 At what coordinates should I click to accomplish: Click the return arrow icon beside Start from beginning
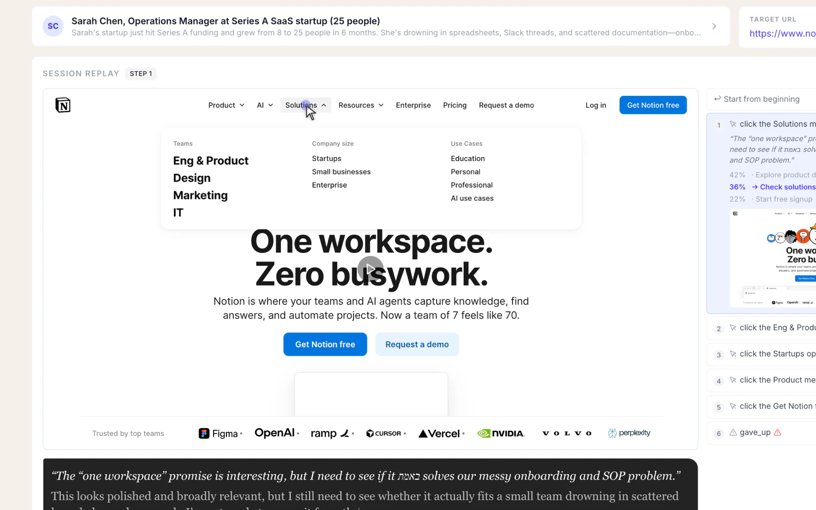(x=717, y=98)
